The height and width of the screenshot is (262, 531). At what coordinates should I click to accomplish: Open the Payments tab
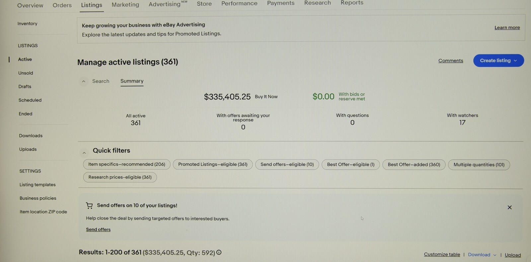tap(281, 3)
